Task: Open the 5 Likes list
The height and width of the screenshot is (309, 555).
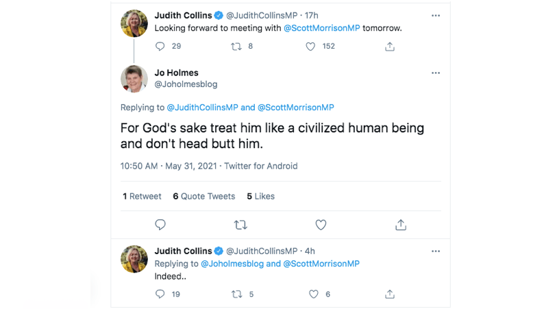Action: pyautogui.click(x=260, y=196)
